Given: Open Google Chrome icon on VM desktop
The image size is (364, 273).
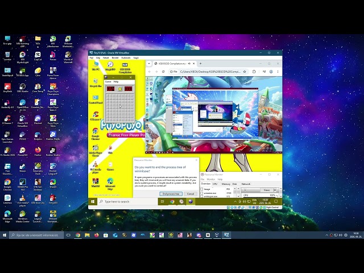Looking at the screenshot, I should pos(96,134).
